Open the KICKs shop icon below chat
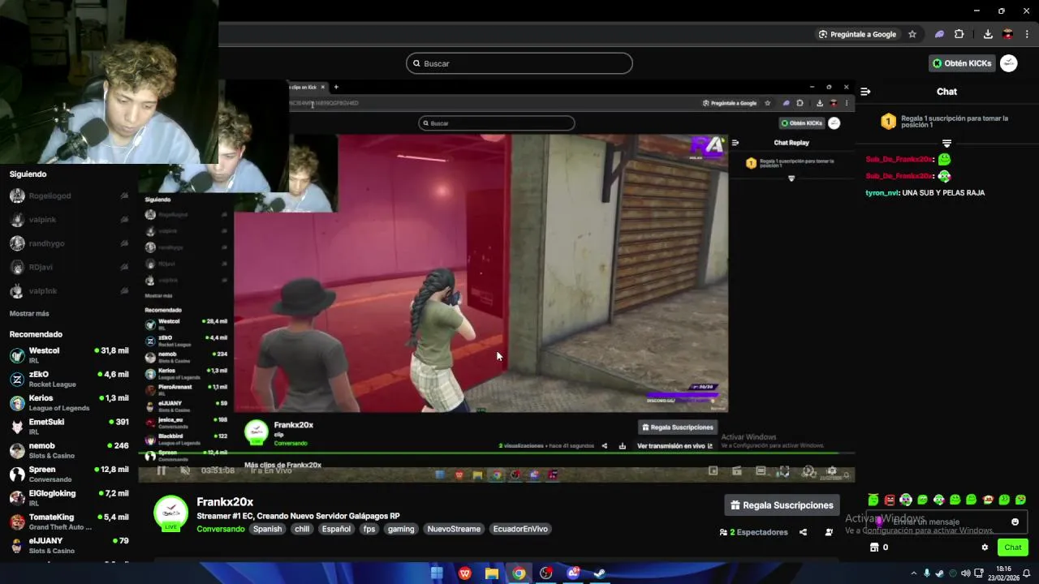 [x=874, y=547]
